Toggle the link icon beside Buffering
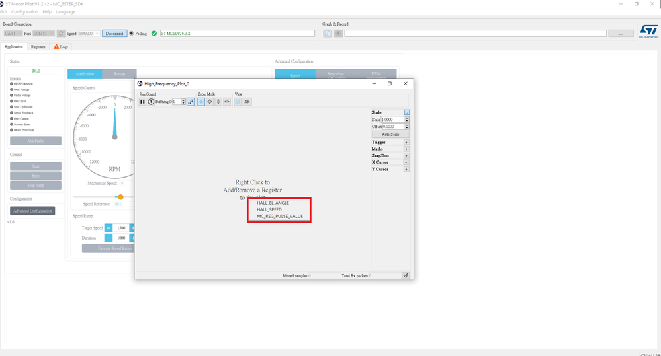The height and width of the screenshot is (356, 661). 191,102
